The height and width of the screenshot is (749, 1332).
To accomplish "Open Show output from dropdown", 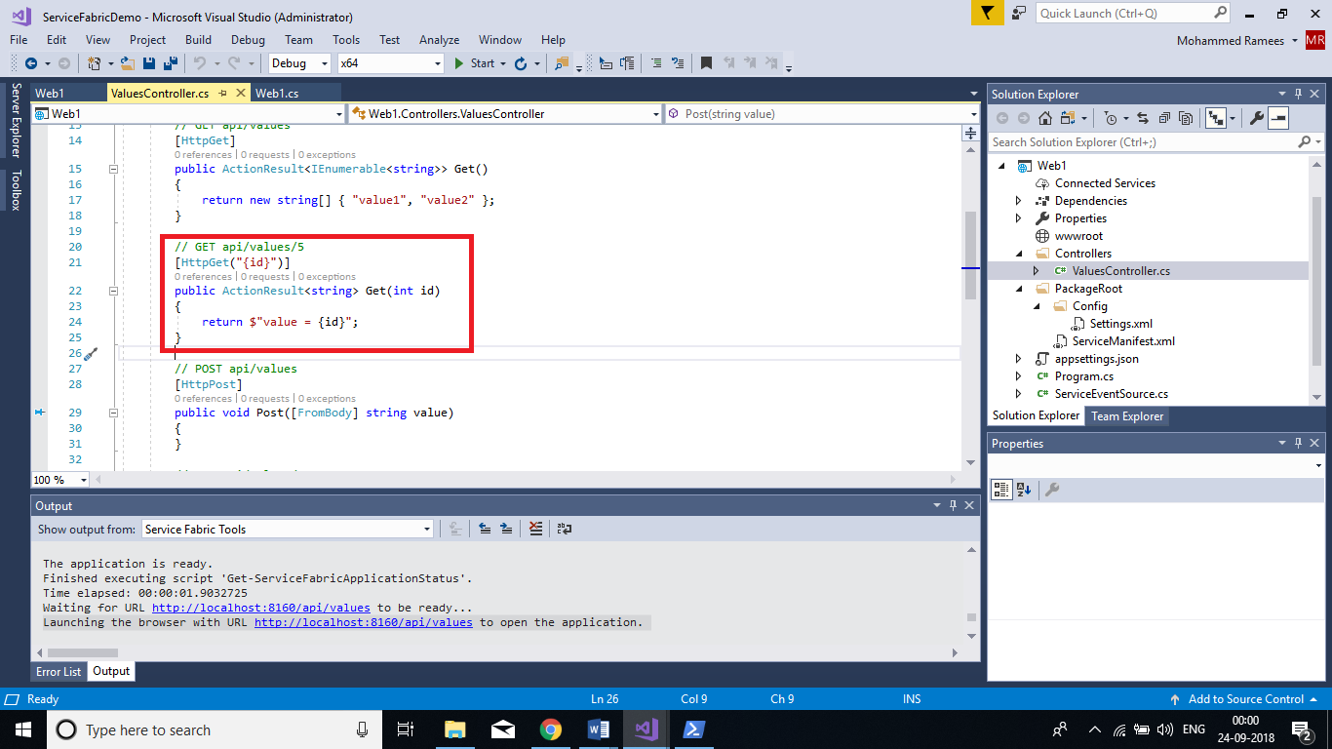I will coord(287,529).
